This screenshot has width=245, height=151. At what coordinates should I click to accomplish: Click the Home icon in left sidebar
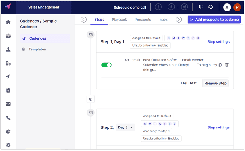point(8,22)
